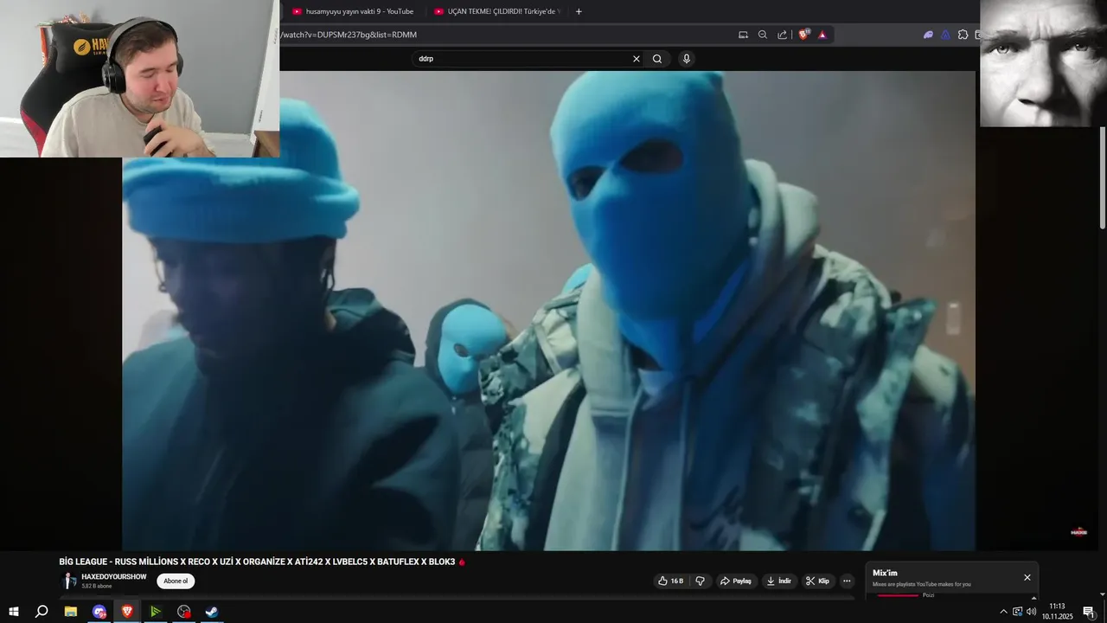Click the Abone ol subscribe button
This screenshot has height=623, width=1107.
click(x=176, y=581)
